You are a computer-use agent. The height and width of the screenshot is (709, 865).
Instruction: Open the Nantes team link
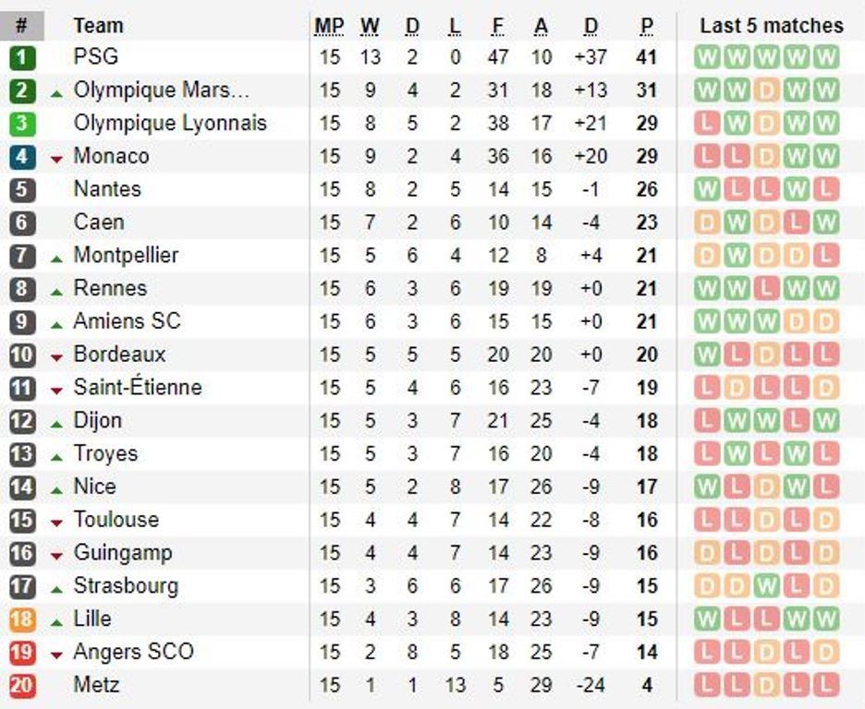[107, 189]
